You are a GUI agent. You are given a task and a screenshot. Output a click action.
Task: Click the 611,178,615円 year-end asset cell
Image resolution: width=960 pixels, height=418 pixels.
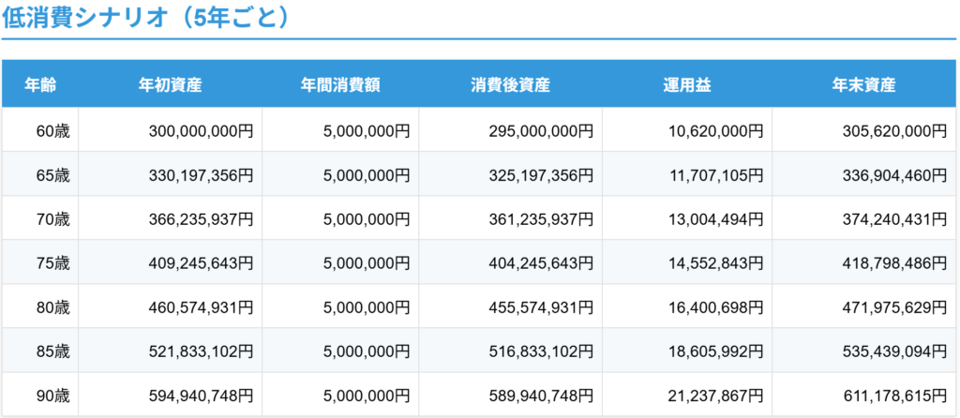tap(863, 395)
